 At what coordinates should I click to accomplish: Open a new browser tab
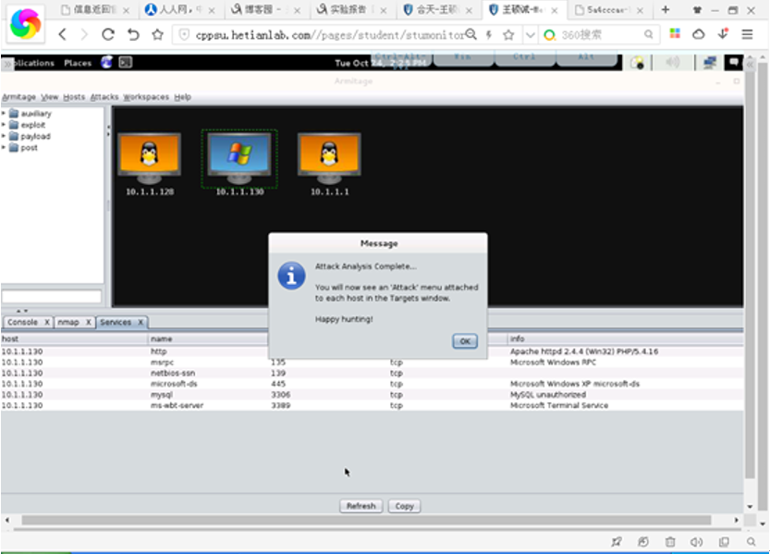coord(666,10)
